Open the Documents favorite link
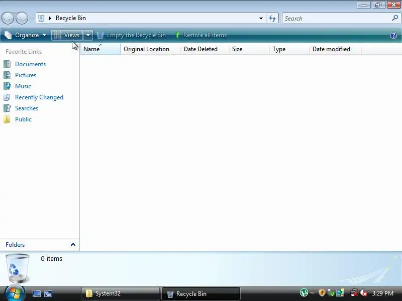402x301 pixels. pos(30,64)
